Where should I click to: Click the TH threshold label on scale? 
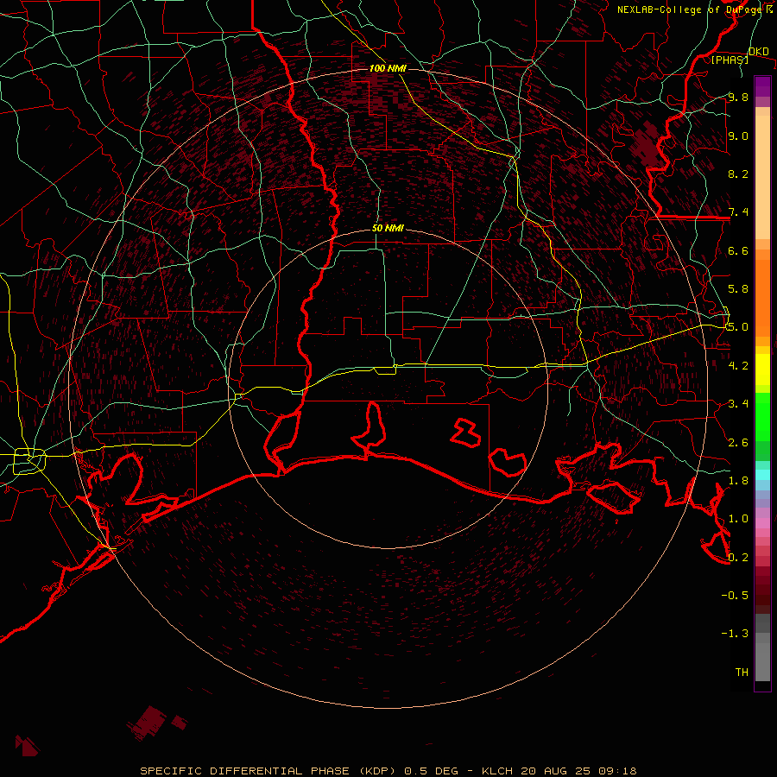tap(742, 672)
